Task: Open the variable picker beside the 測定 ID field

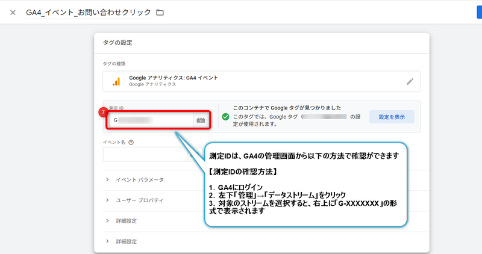Action: point(201,120)
